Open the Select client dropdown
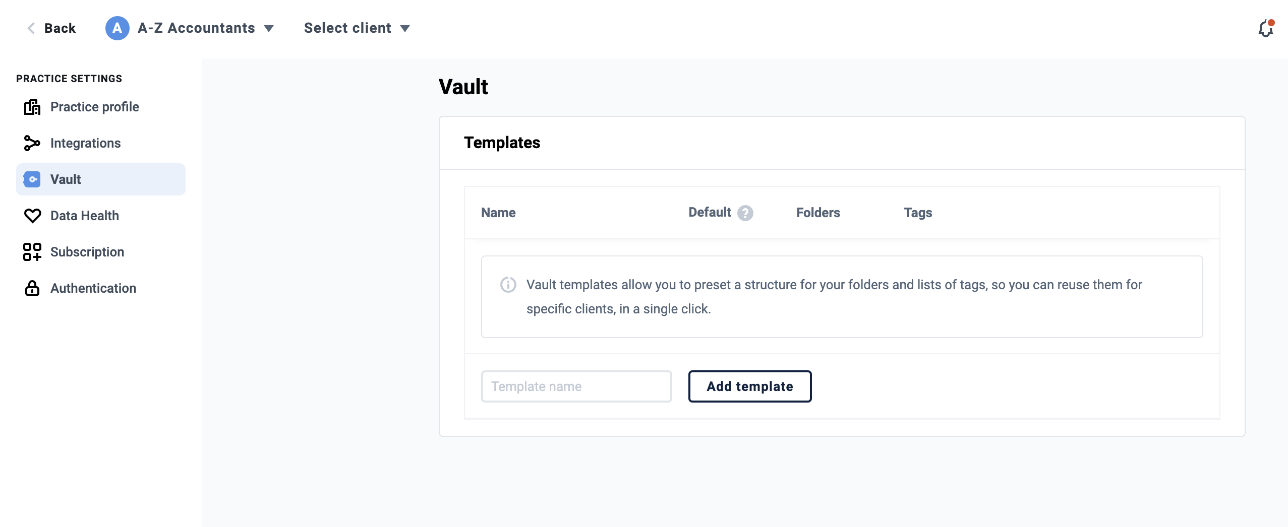The image size is (1288, 527). click(357, 28)
